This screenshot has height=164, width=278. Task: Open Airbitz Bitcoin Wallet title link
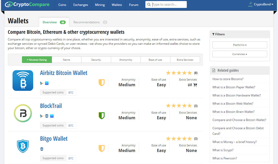tap(64, 73)
